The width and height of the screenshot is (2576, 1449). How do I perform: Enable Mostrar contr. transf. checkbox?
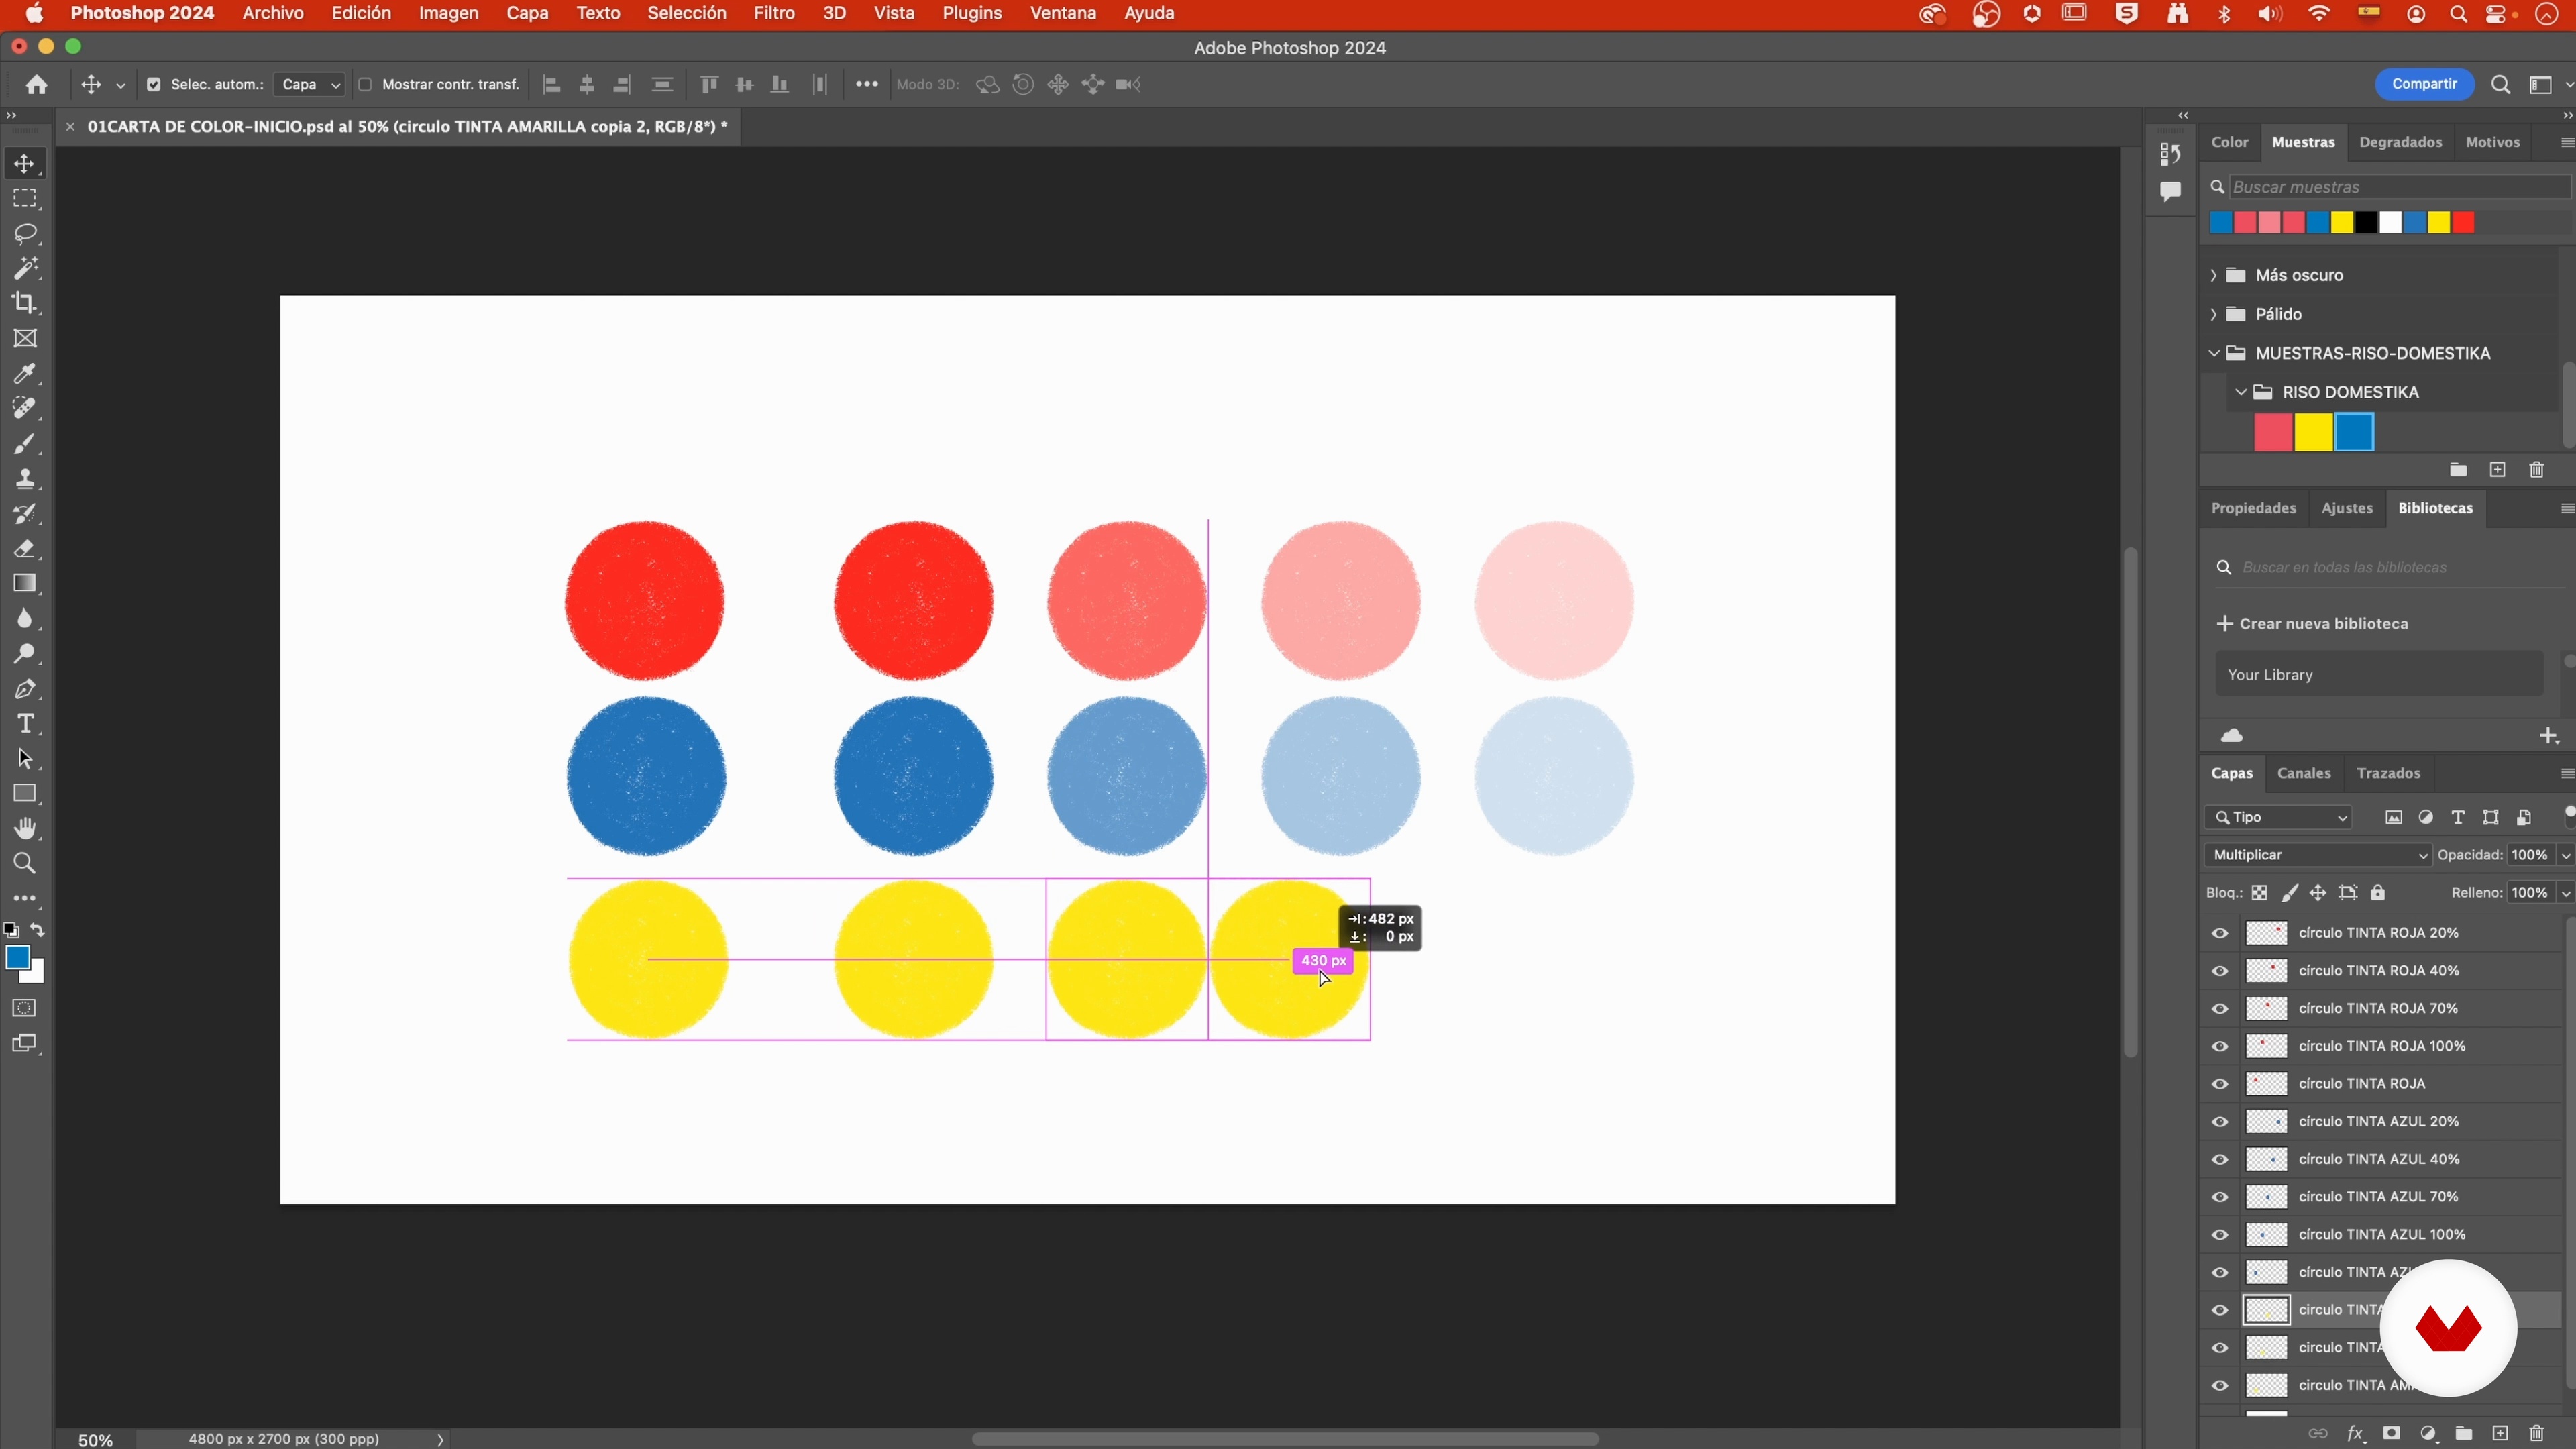coord(365,85)
